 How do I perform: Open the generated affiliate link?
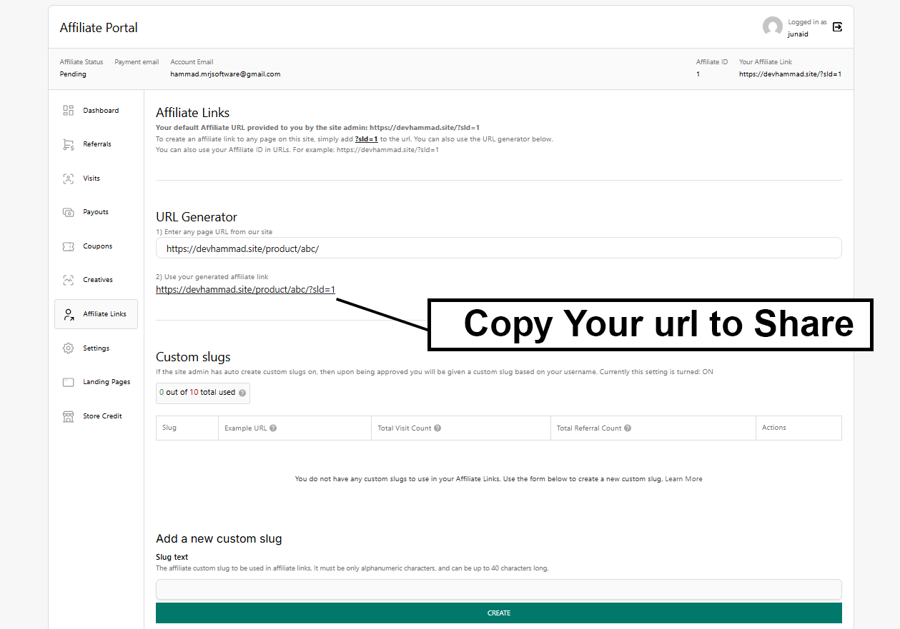245,290
